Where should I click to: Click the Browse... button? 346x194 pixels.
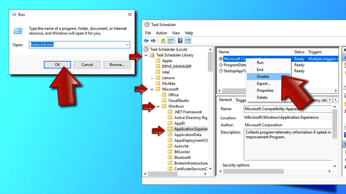tap(117, 65)
